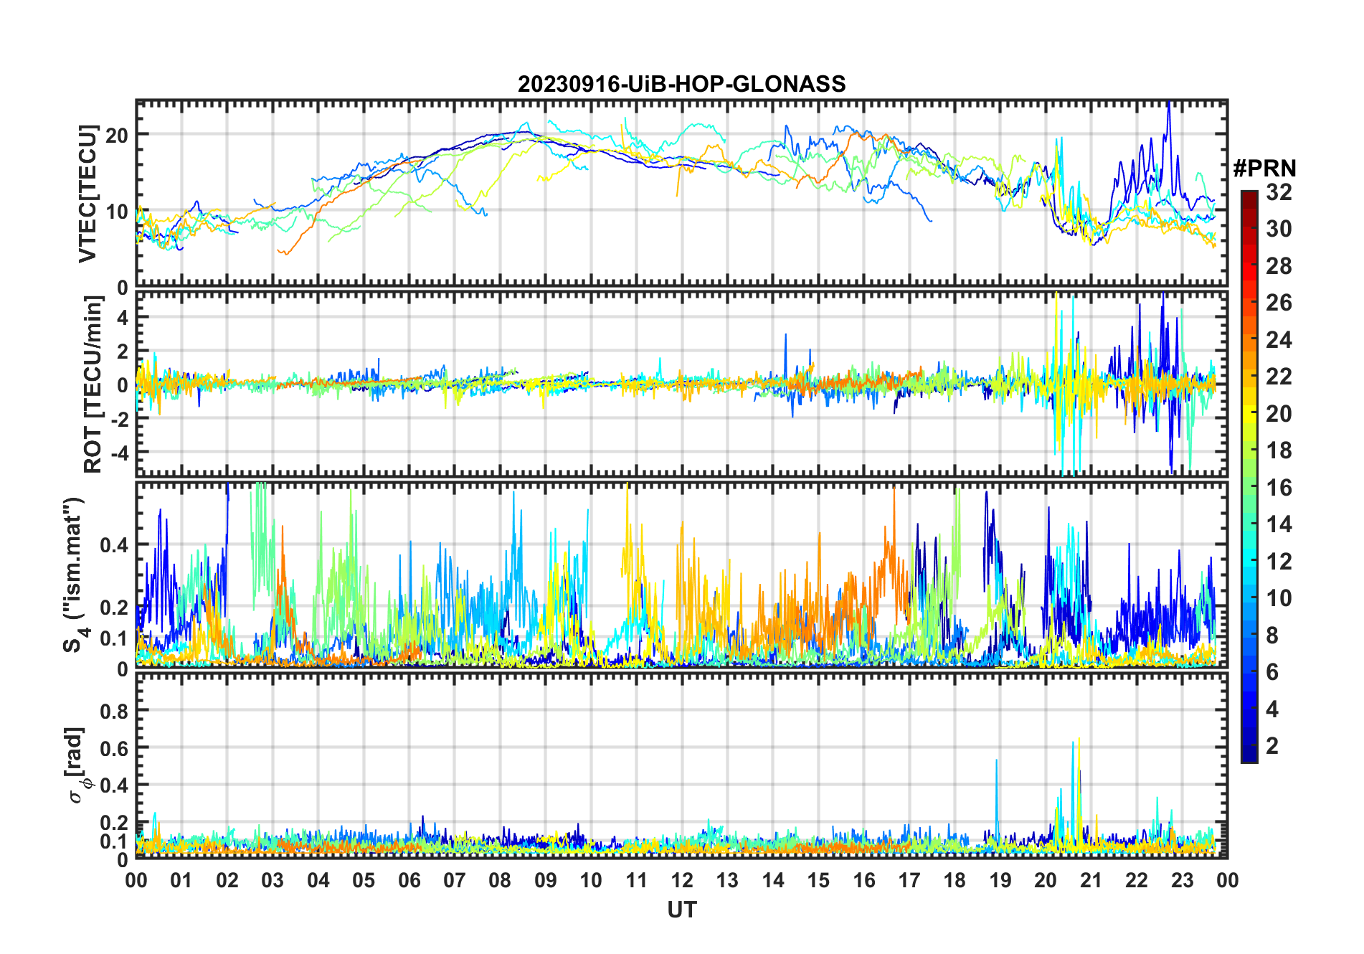Click colorbar tick label 16
Screen dimensions: 1364x954
[1278, 488]
